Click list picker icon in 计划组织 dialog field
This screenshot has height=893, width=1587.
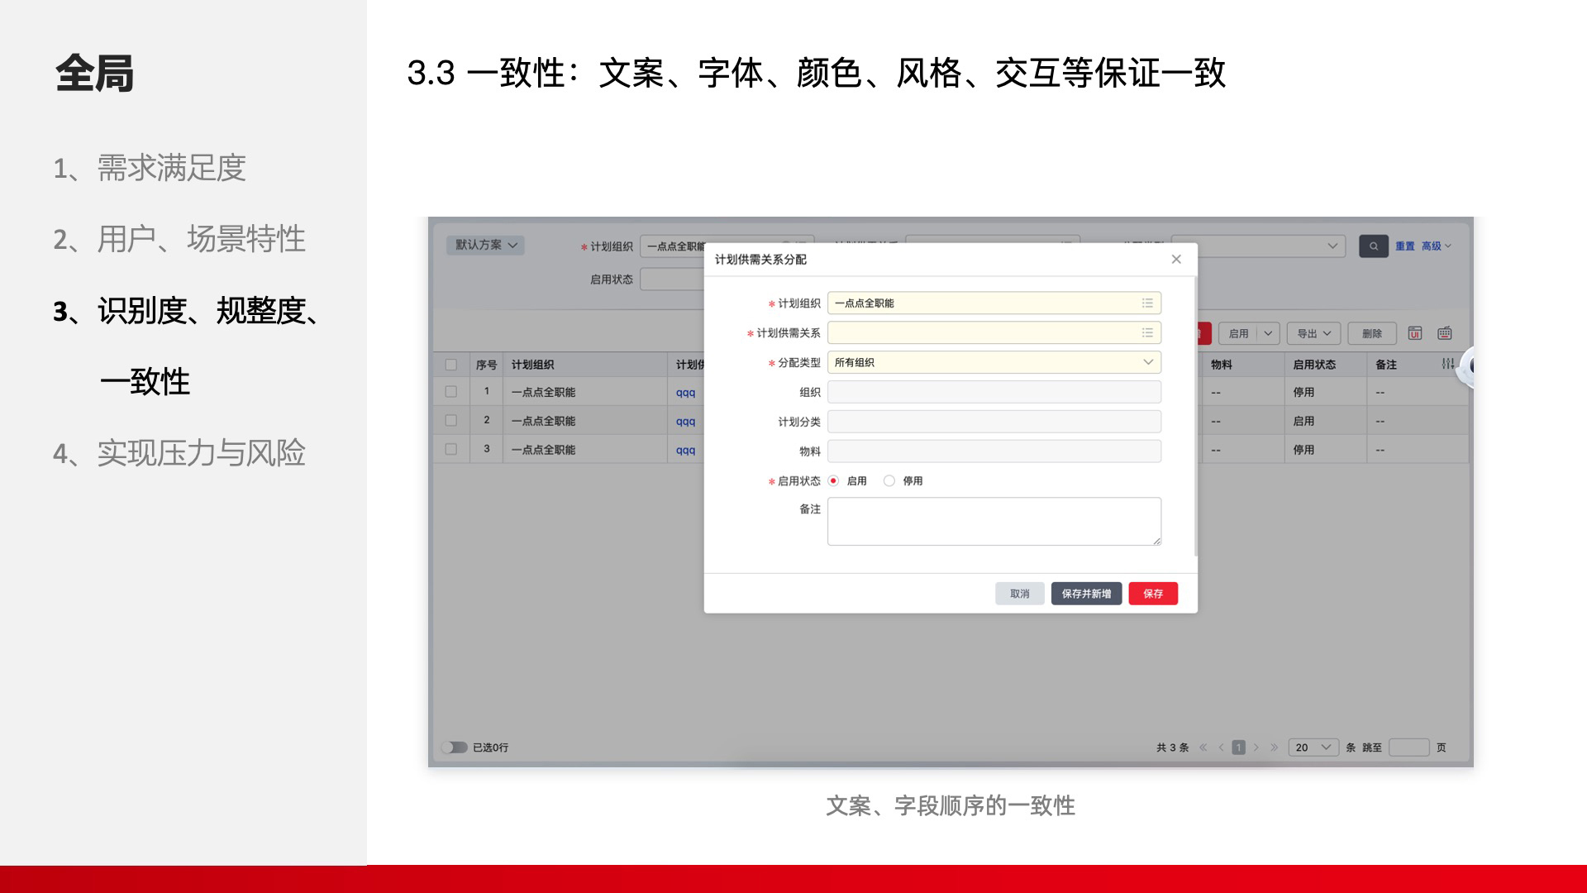pyautogui.click(x=1147, y=303)
